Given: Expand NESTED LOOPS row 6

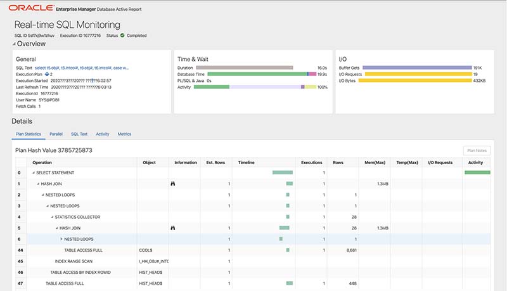Looking at the screenshot, I should click(61, 239).
